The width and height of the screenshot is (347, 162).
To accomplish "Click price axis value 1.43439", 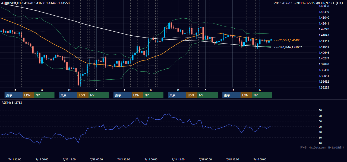I will [x=324, y=12].
